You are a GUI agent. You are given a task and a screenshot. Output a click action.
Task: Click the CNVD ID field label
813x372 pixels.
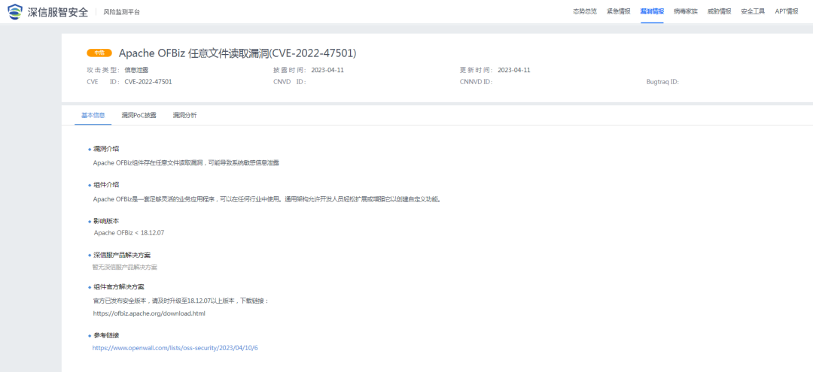(x=289, y=82)
